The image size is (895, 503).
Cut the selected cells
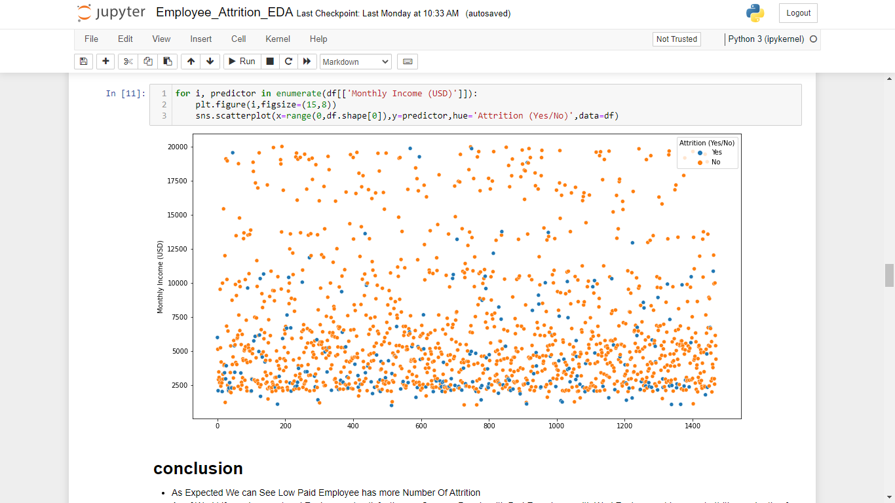click(127, 61)
